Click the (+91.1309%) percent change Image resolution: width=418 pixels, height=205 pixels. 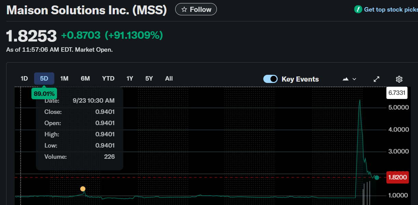coord(134,35)
